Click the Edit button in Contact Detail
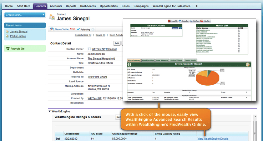Viewport: 263px width, 141px height. click(x=117, y=43)
